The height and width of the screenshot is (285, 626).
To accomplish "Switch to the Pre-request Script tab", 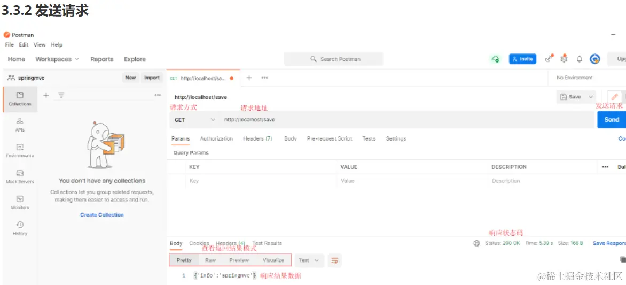I will click(330, 138).
